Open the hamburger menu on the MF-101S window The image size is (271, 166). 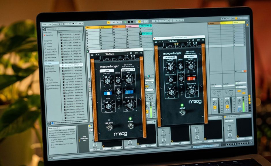pos(155,42)
